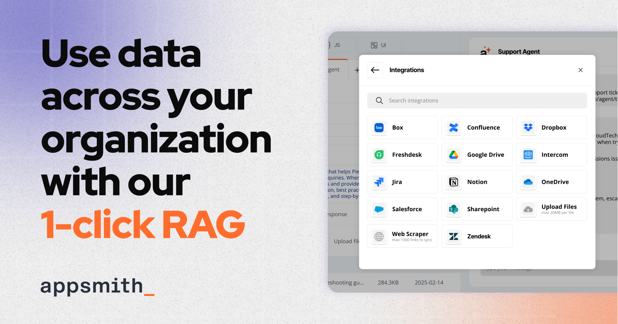Switch to the JS tab
Screen dimensions: 618x324
342,45
